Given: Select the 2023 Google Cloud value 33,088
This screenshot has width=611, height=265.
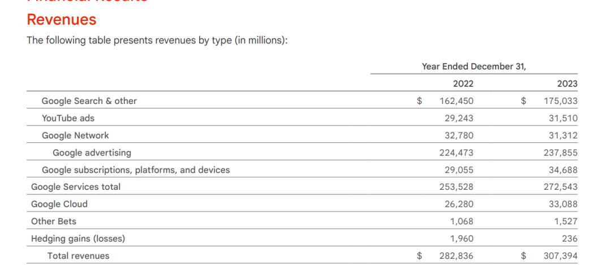Looking at the screenshot, I should point(563,204).
